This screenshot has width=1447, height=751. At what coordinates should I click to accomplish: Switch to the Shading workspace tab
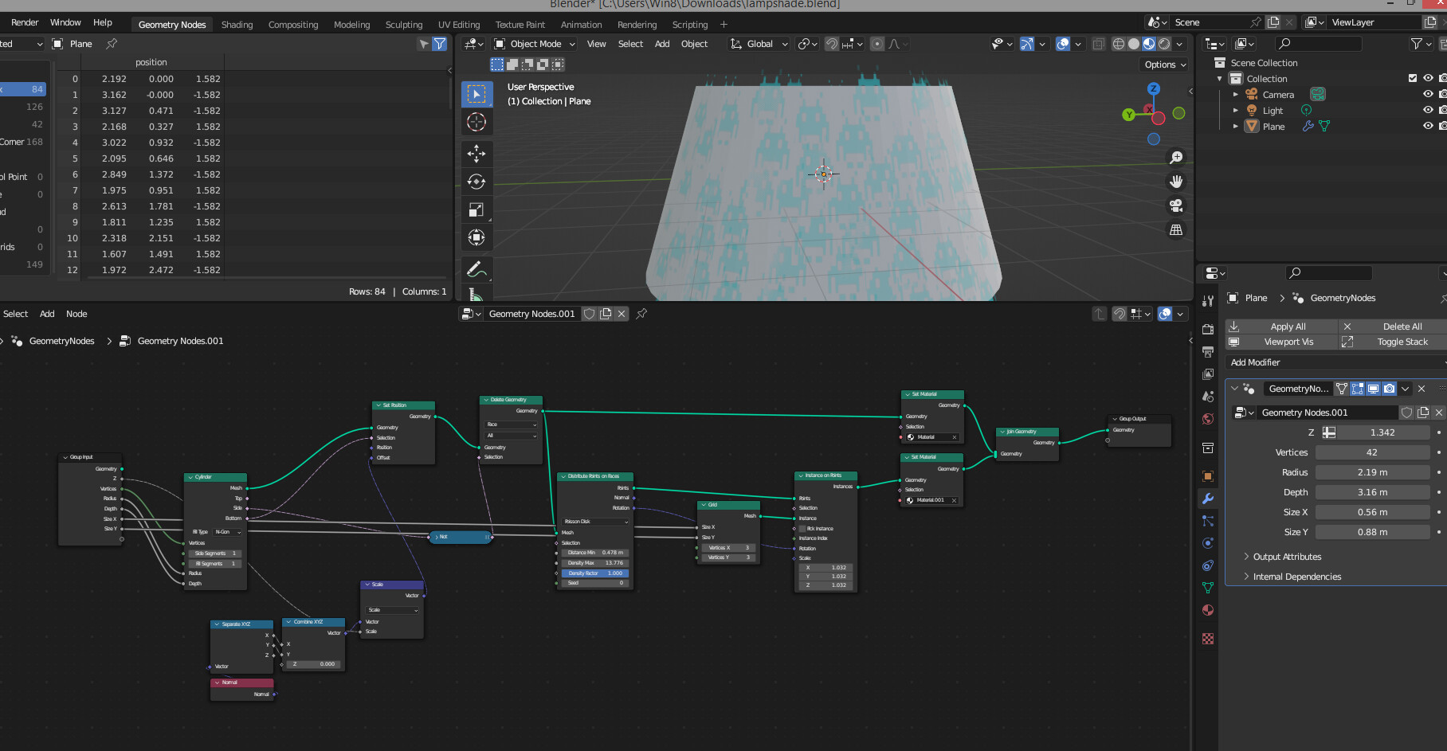click(237, 25)
